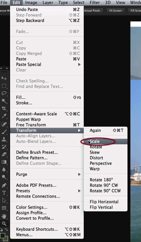The width and height of the screenshot is (141, 242).
Task: Open the Filter menu
Action: click(x=95, y=3)
